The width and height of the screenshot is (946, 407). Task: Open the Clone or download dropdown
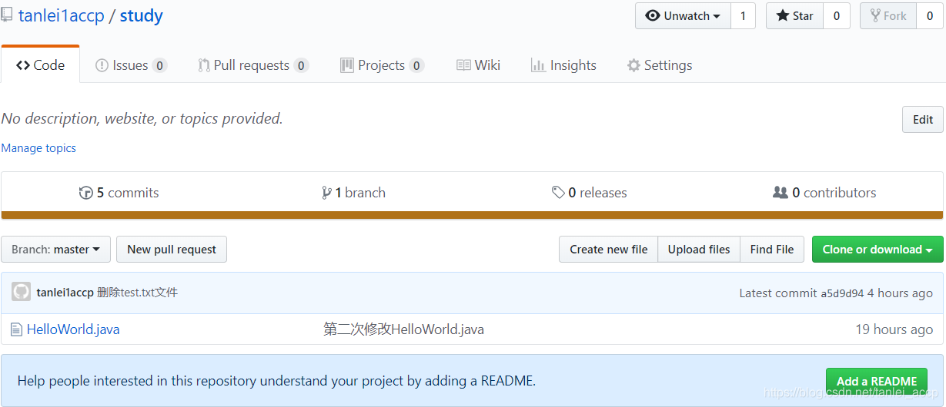(877, 249)
